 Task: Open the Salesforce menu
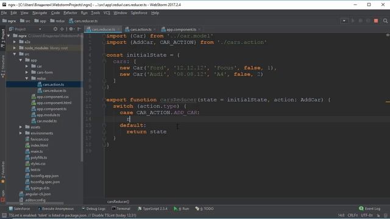[139, 13]
